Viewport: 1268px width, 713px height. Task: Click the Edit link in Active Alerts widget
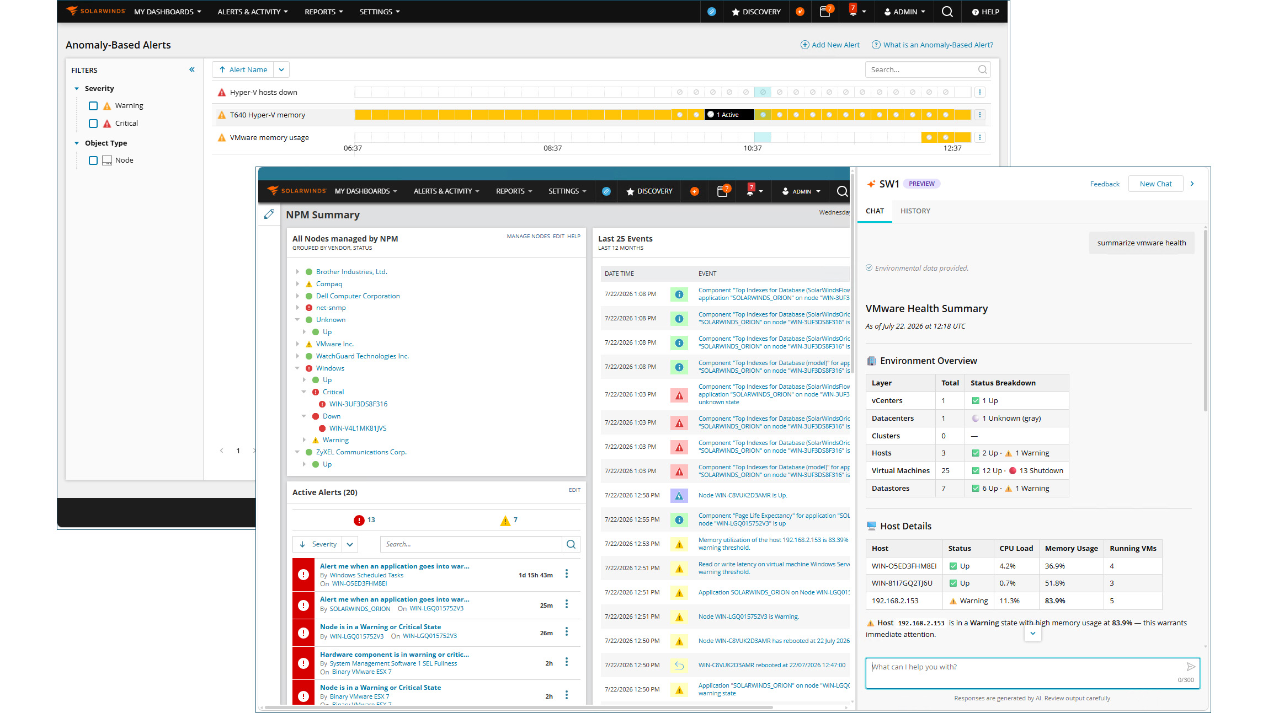574,490
